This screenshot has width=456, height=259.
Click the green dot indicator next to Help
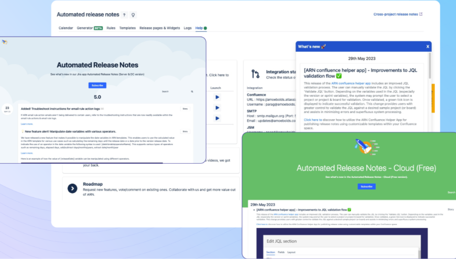pyautogui.click(x=205, y=28)
